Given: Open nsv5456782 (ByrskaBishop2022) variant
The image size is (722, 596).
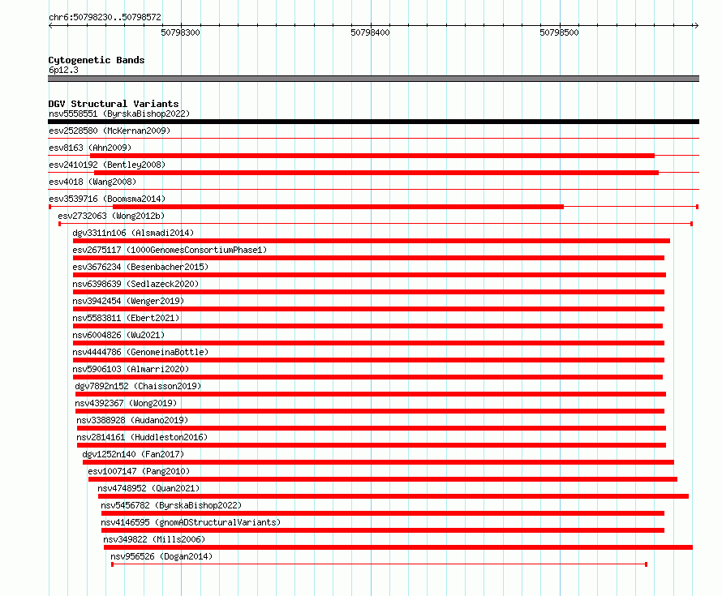Looking at the screenshot, I should [171, 505].
